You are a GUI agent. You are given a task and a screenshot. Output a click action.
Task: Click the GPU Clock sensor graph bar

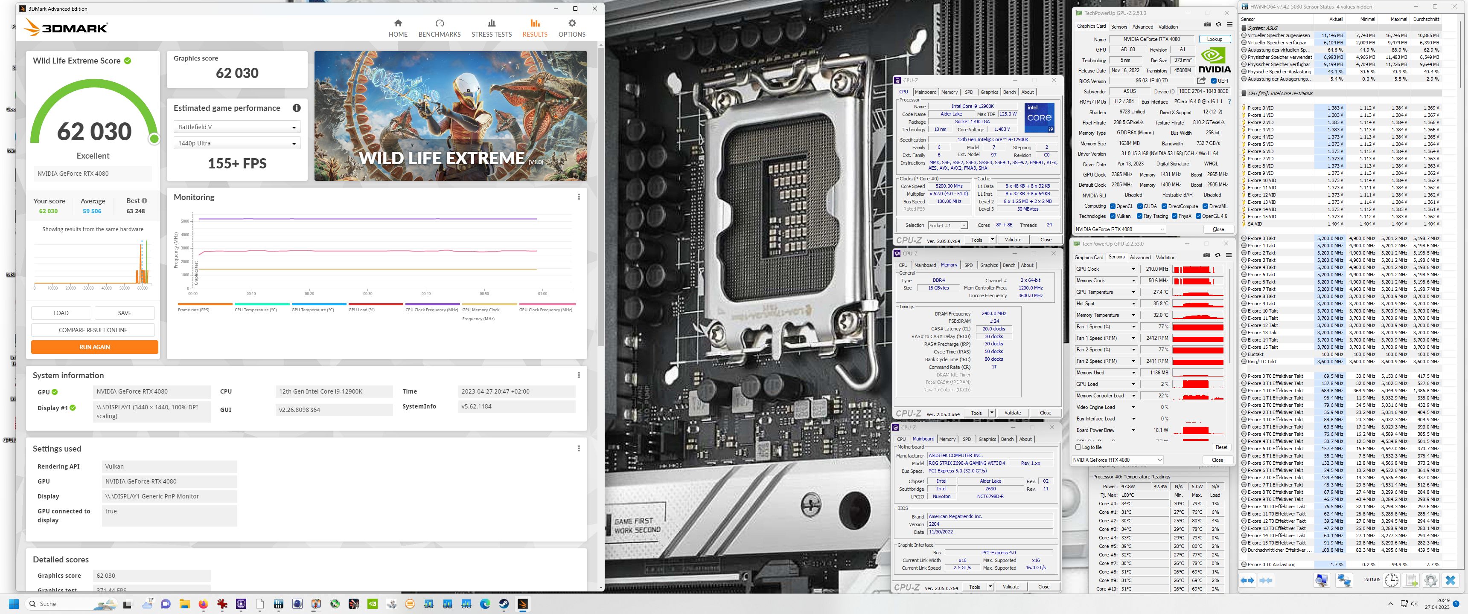pyautogui.click(x=1198, y=269)
